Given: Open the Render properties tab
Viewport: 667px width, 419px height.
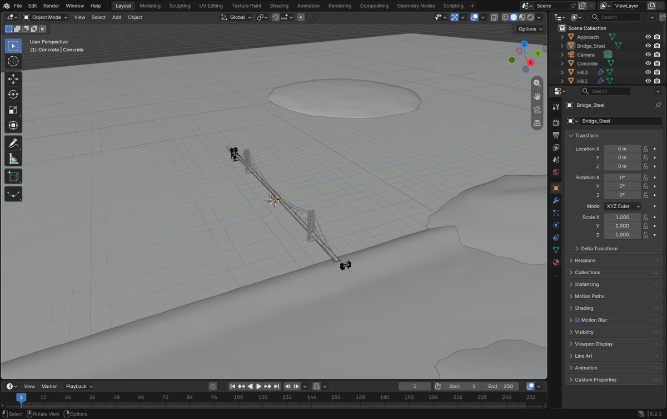Looking at the screenshot, I should coord(556,122).
